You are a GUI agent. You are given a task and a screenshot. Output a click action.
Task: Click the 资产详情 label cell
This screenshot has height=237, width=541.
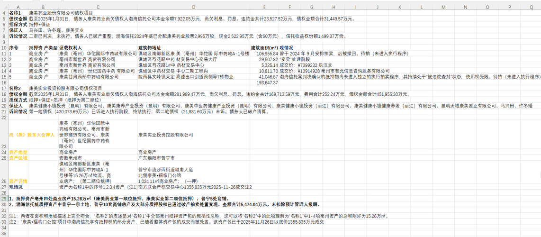point(18,181)
